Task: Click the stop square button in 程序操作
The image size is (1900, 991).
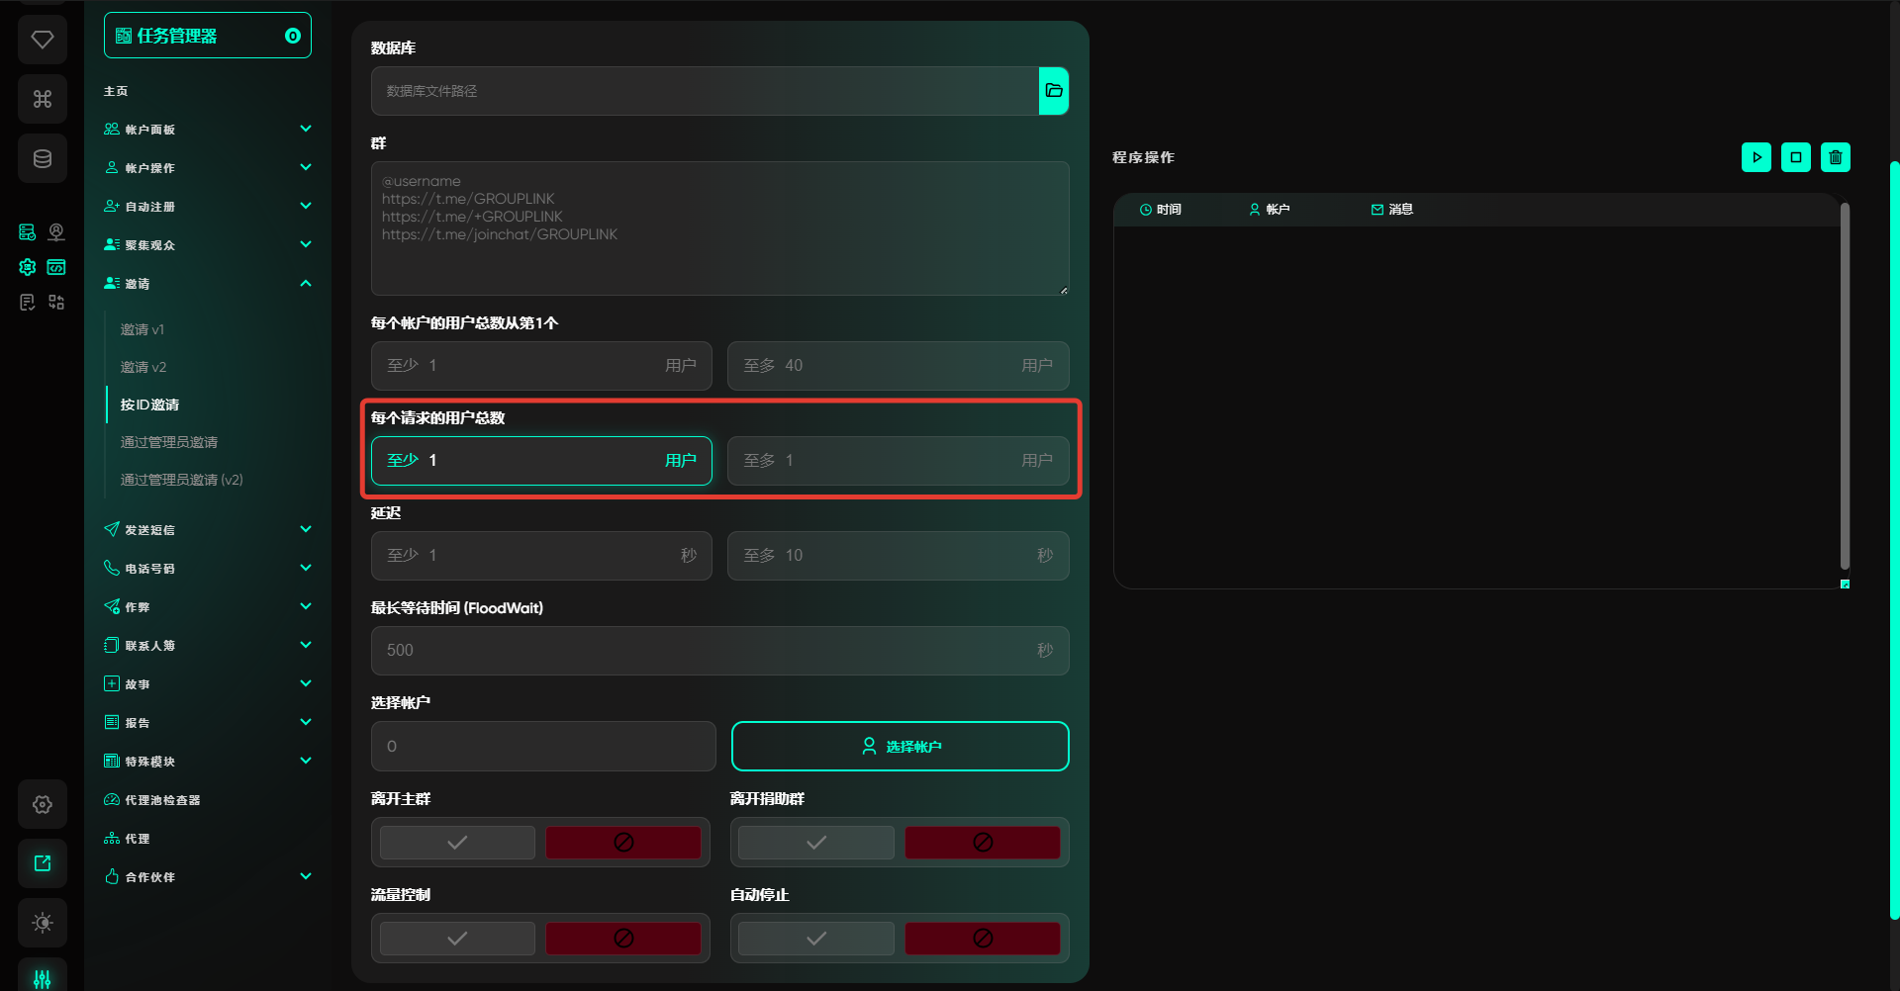Action: click(x=1795, y=157)
